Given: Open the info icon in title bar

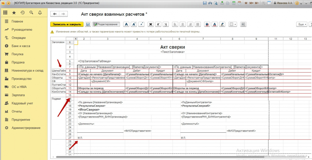Looking at the screenshot, I should click(x=297, y=3).
